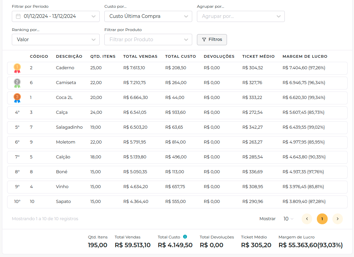The width and height of the screenshot is (354, 257).
Task: Select the gold medal icon beside Caderno
Action: pyautogui.click(x=17, y=68)
